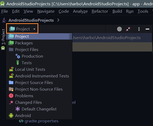Toggle the 1: Project side tool window tab
153x126 pixels.
3,37
